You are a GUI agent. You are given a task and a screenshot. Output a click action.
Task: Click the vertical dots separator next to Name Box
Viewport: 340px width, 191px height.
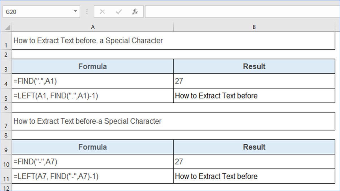(87, 12)
